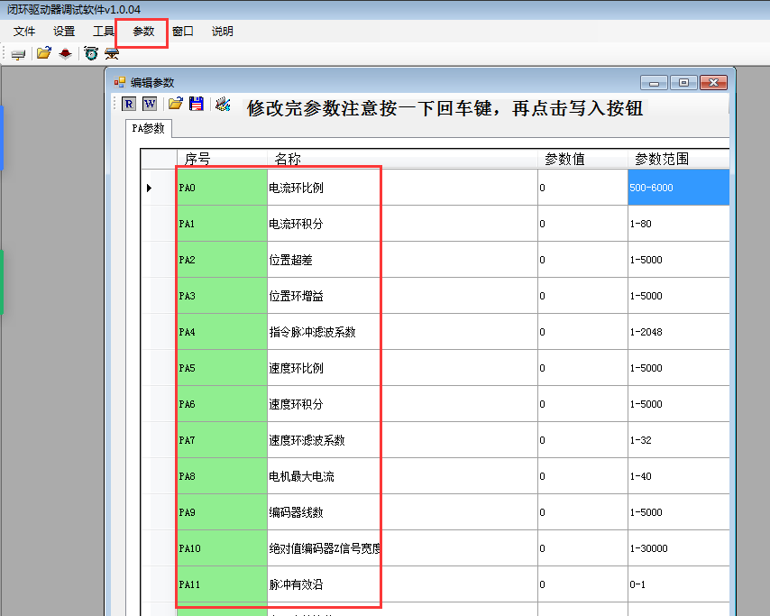Edit the PA10 value cell
The height and width of the screenshot is (616, 770).
click(x=582, y=548)
